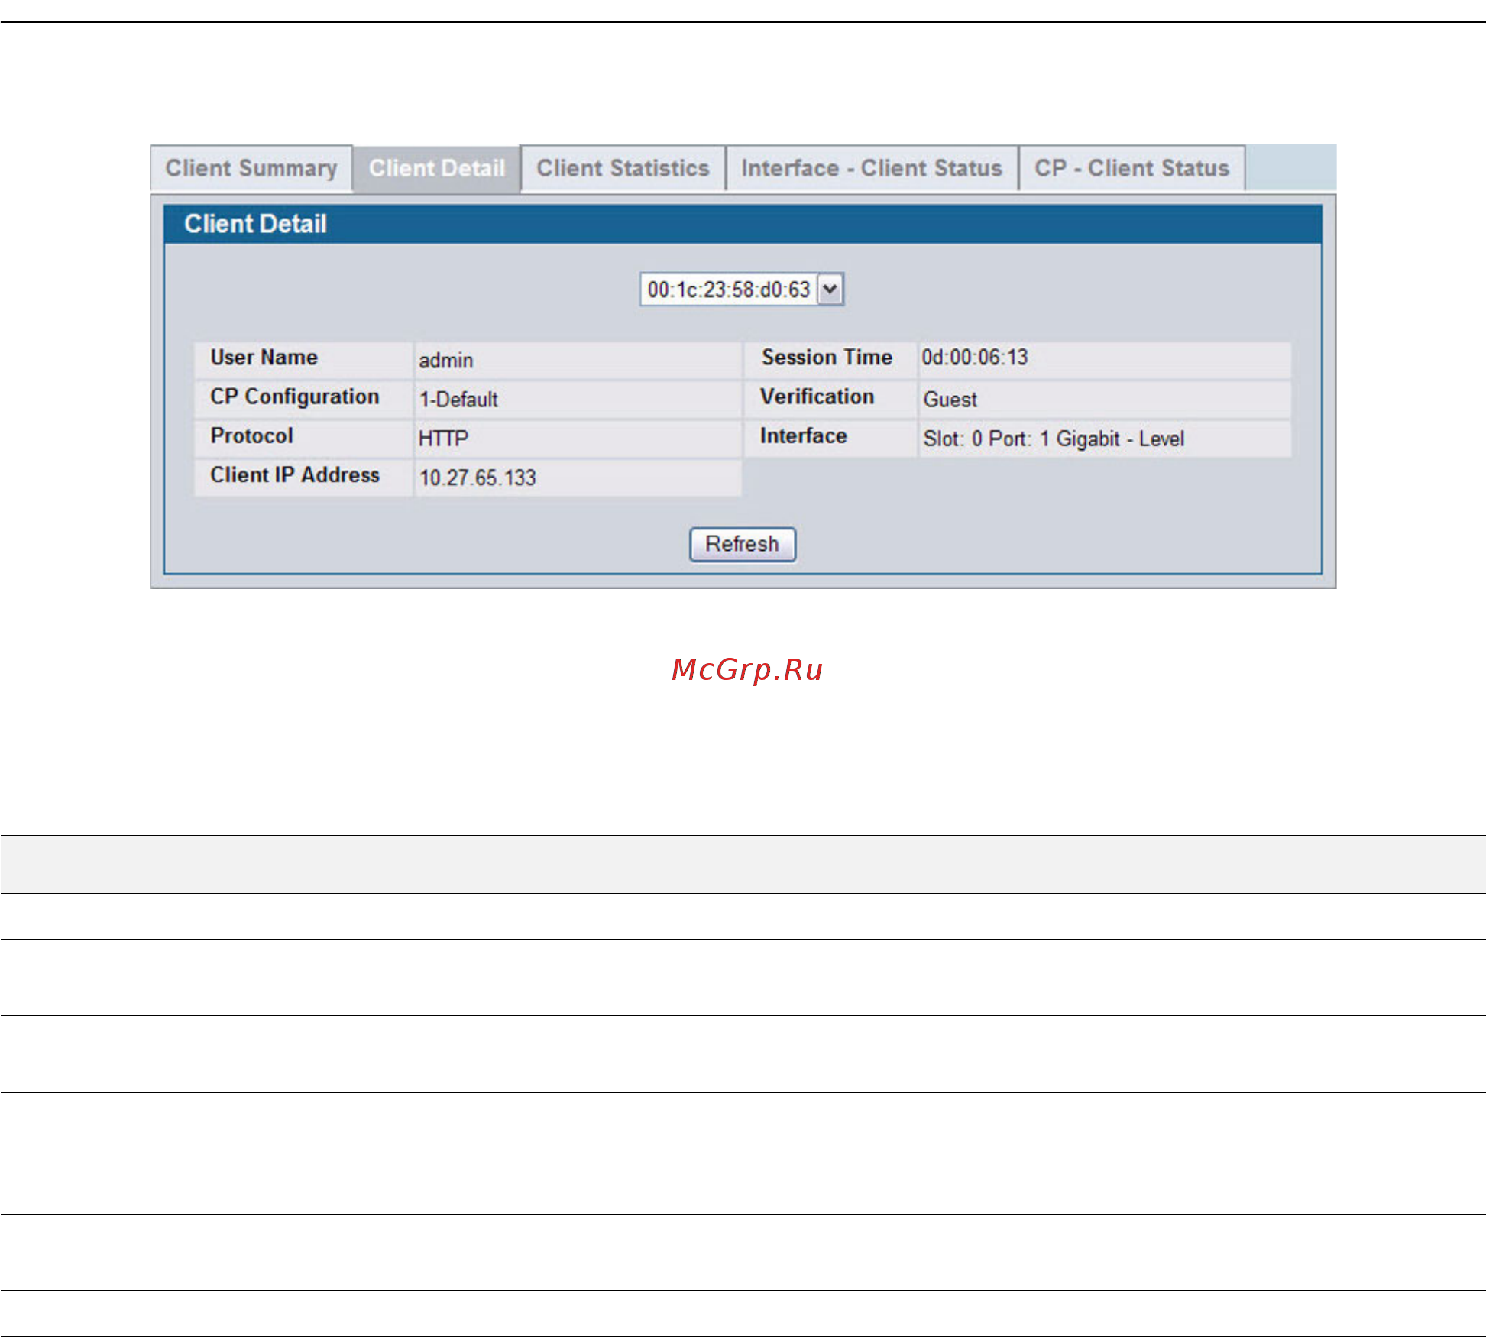
Task: Click the Session Time label
Action: point(827,358)
